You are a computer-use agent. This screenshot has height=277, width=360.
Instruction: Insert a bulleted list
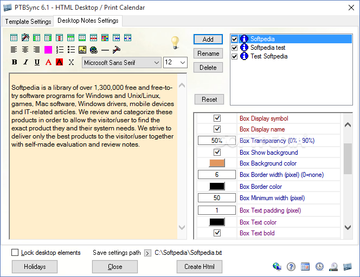point(71,49)
